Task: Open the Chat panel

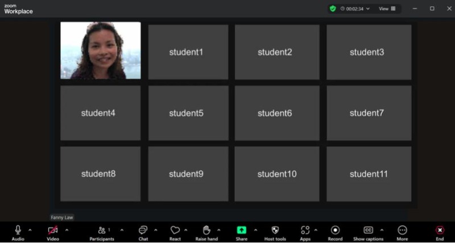Action: 143,230
